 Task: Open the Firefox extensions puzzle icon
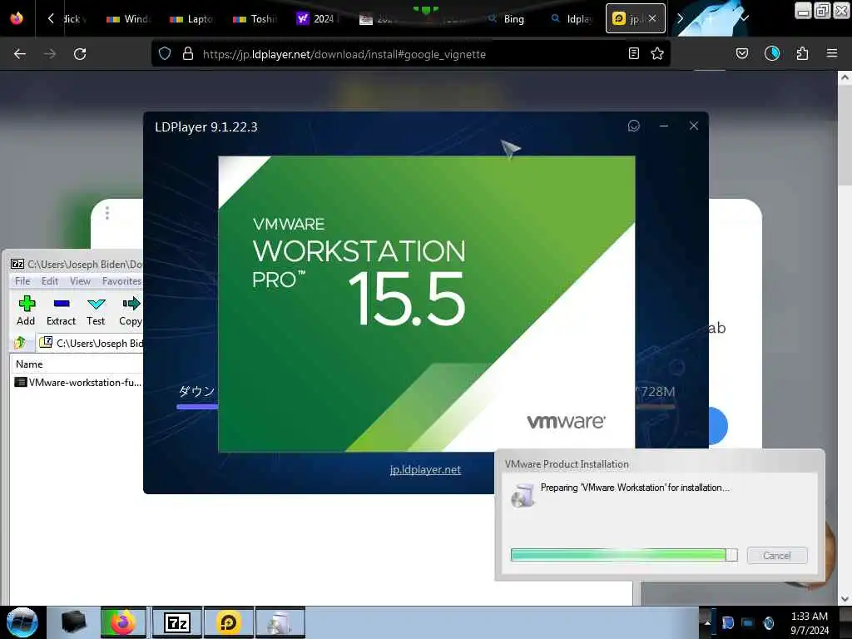(802, 54)
